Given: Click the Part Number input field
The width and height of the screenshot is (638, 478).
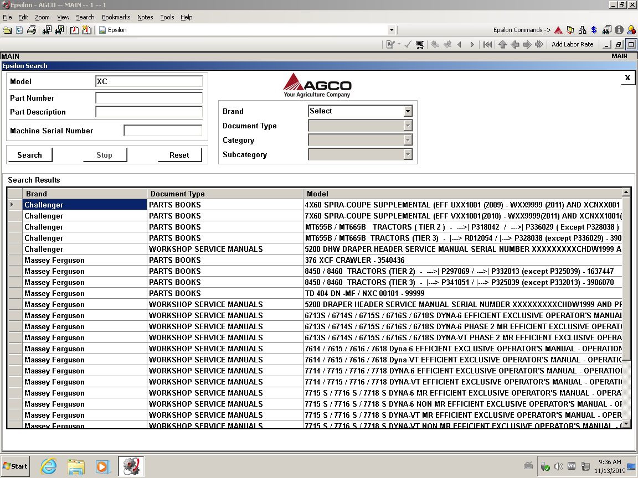Looking at the screenshot, I should [x=149, y=98].
